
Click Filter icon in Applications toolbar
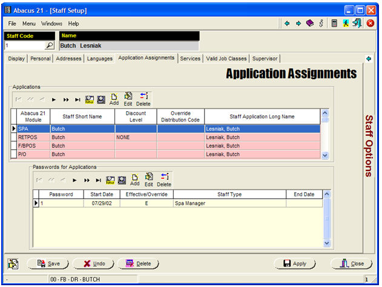[x=90, y=99]
